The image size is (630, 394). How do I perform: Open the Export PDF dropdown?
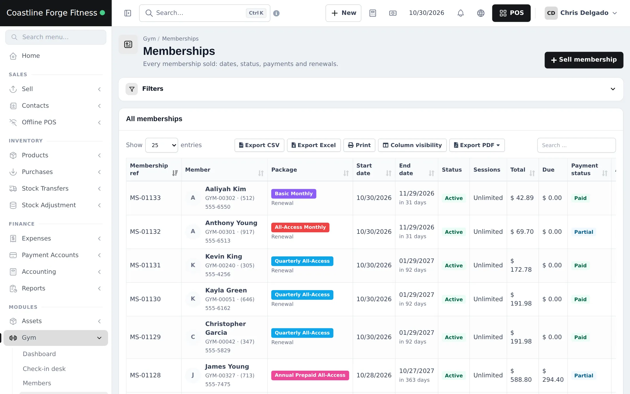click(x=477, y=145)
